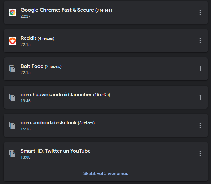Open the Reddit activity title

(x=28, y=38)
